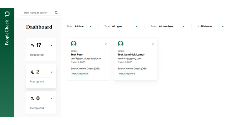Open the Requested card arrow
Screen dimensions: 228x125
pos(51,46)
